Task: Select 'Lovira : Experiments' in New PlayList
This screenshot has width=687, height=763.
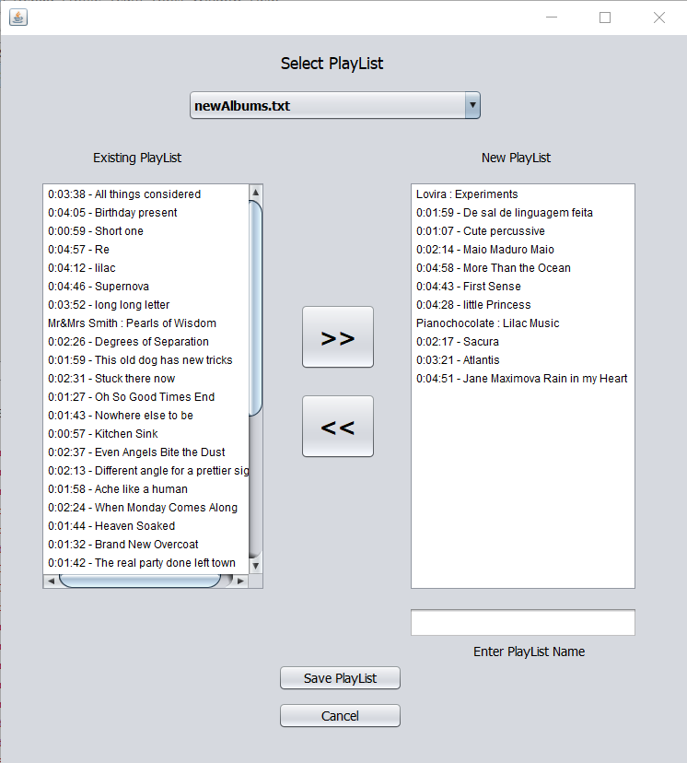Action: click(x=523, y=194)
